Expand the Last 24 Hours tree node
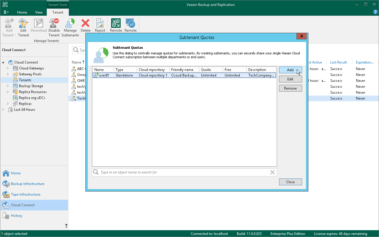 pos(4,110)
